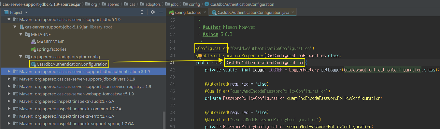Select Maven cas-server-webapp-tomcat:war:5.1.9 row
Viewport: 440px width, 129px height.
tap(83, 94)
